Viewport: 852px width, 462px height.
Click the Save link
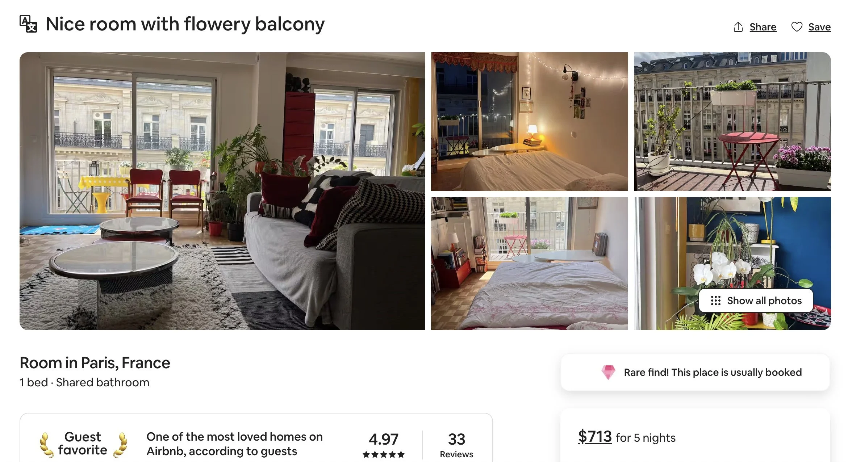tap(819, 27)
